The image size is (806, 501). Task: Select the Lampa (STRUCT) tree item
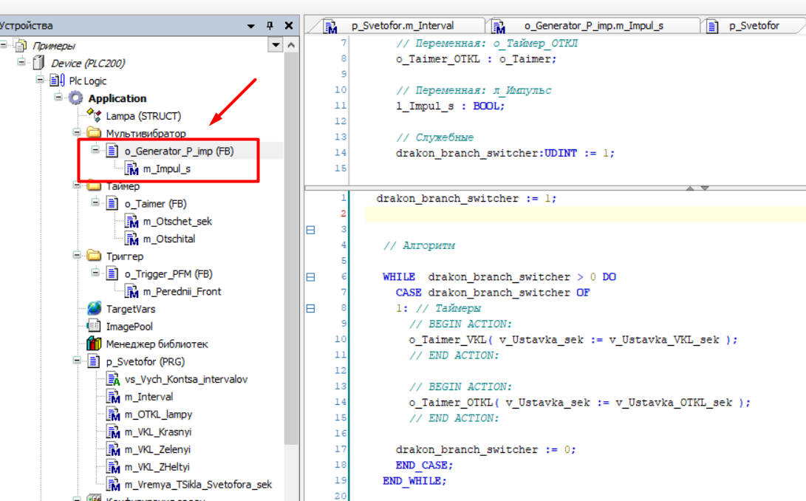pos(143,116)
